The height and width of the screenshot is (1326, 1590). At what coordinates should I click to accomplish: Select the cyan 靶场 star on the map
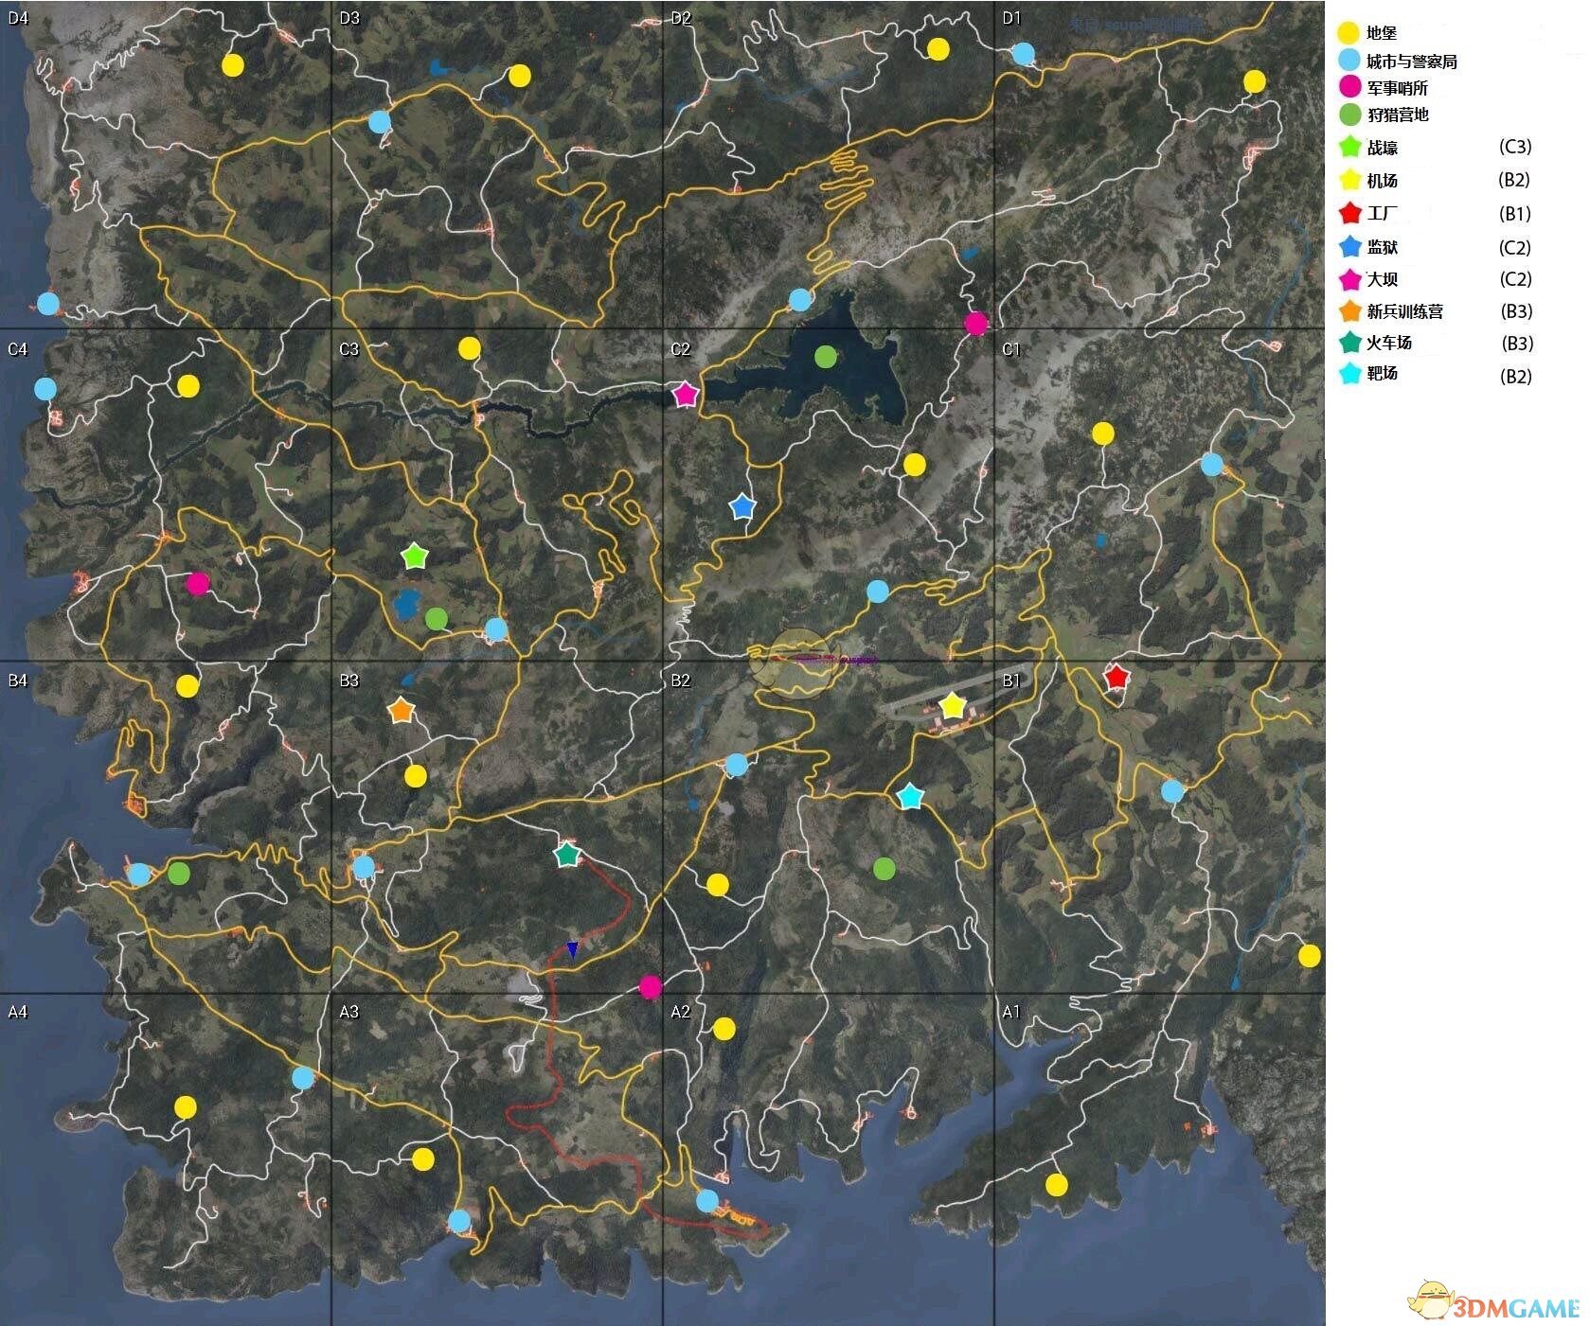(x=909, y=797)
